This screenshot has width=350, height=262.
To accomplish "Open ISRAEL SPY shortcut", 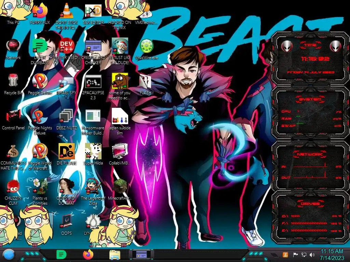I will pos(67,85).
